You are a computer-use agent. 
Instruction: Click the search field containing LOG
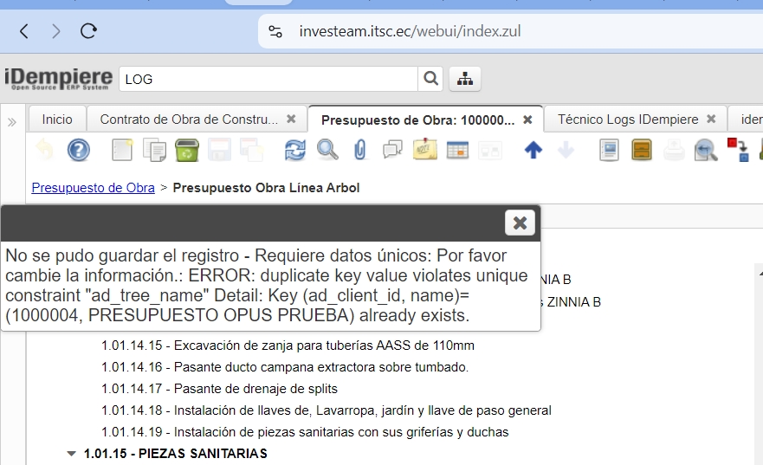click(268, 80)
